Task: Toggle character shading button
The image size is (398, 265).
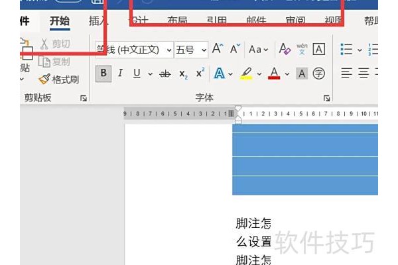Action: 302,74
